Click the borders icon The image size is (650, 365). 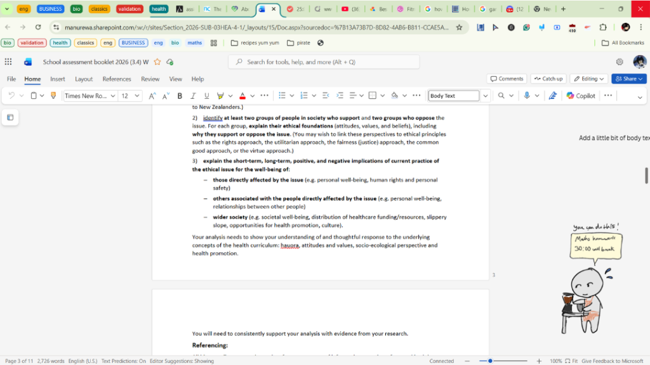click(x=372, y=96)
